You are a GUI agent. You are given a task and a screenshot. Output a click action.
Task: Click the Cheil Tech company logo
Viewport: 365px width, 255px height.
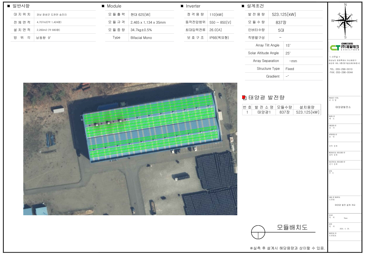[344, 47]
